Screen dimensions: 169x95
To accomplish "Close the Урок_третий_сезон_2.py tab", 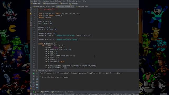I will pyautogui.click(x=55, y=7).
